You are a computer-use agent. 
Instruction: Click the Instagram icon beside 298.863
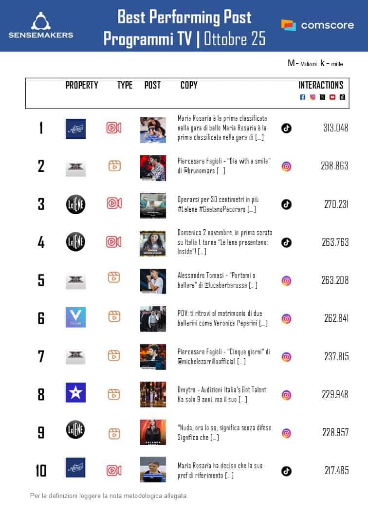pos(287,166)
